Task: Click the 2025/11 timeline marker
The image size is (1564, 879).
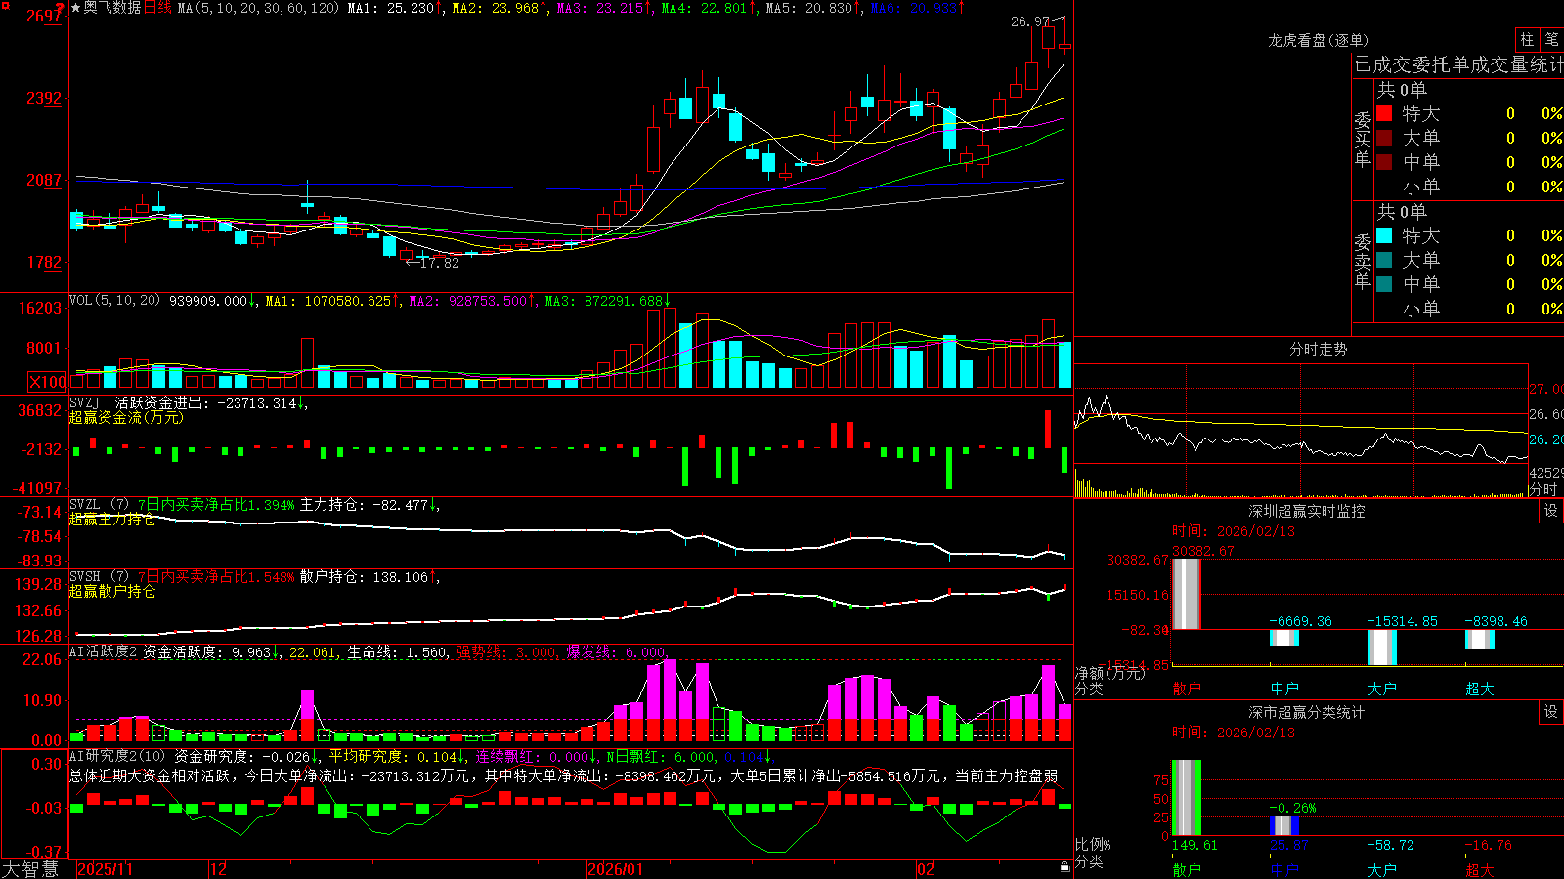Action: click(x=105, y=869)
